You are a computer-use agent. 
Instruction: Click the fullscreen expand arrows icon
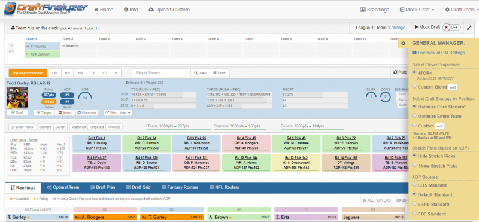pyautogui.click(x=469, y=28)
